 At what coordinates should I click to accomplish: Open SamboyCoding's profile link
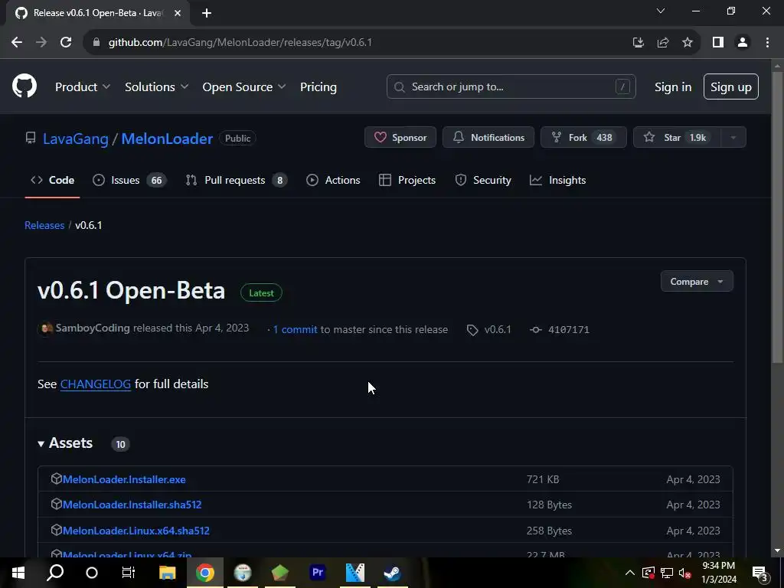[x=93, y=328]
